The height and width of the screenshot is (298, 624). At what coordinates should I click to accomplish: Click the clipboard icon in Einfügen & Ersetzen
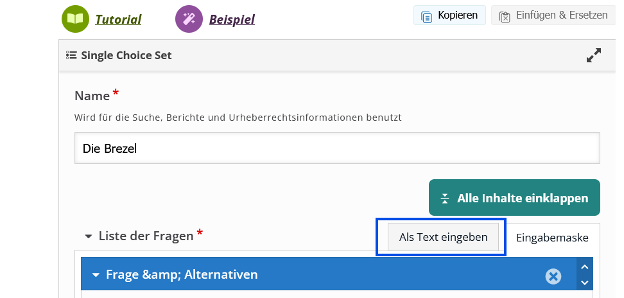pos(505,16)
